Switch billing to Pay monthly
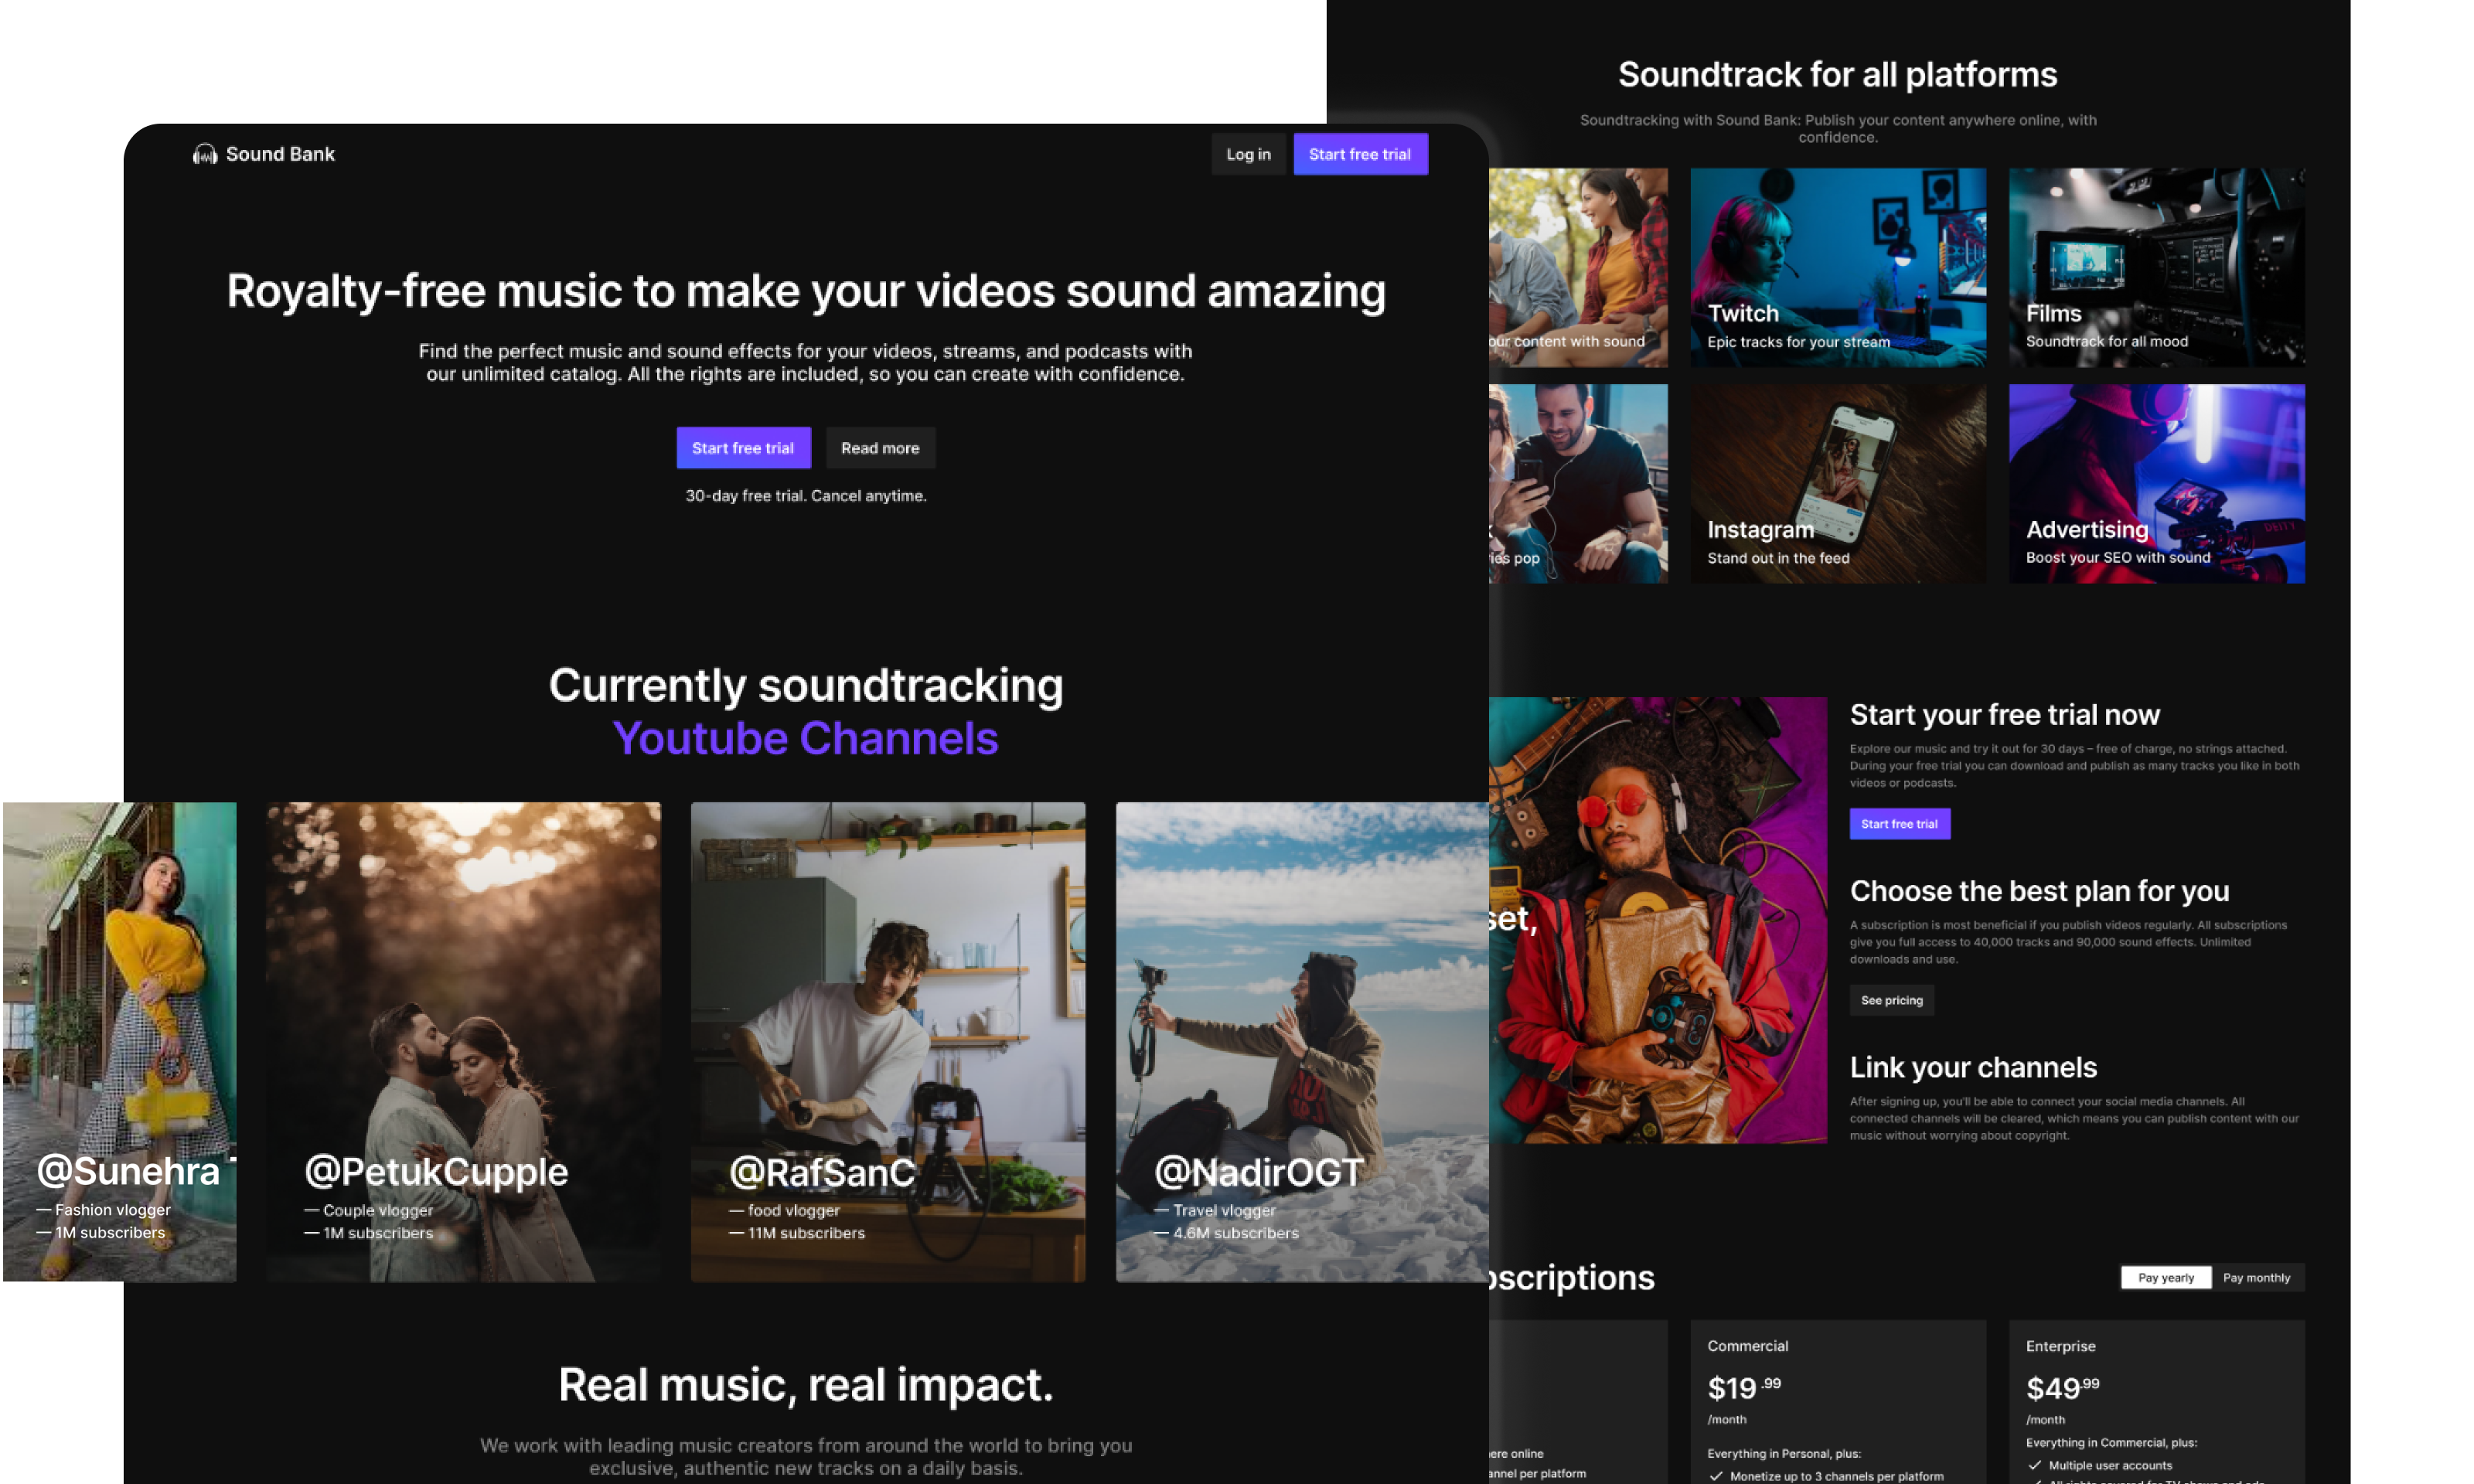This screenshot has height=1484, width=2474. coord(2258,1277)
